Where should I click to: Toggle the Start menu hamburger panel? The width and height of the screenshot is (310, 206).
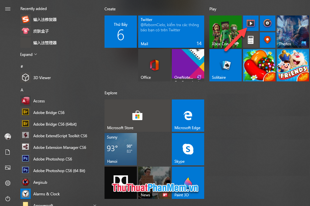point(8,9)
